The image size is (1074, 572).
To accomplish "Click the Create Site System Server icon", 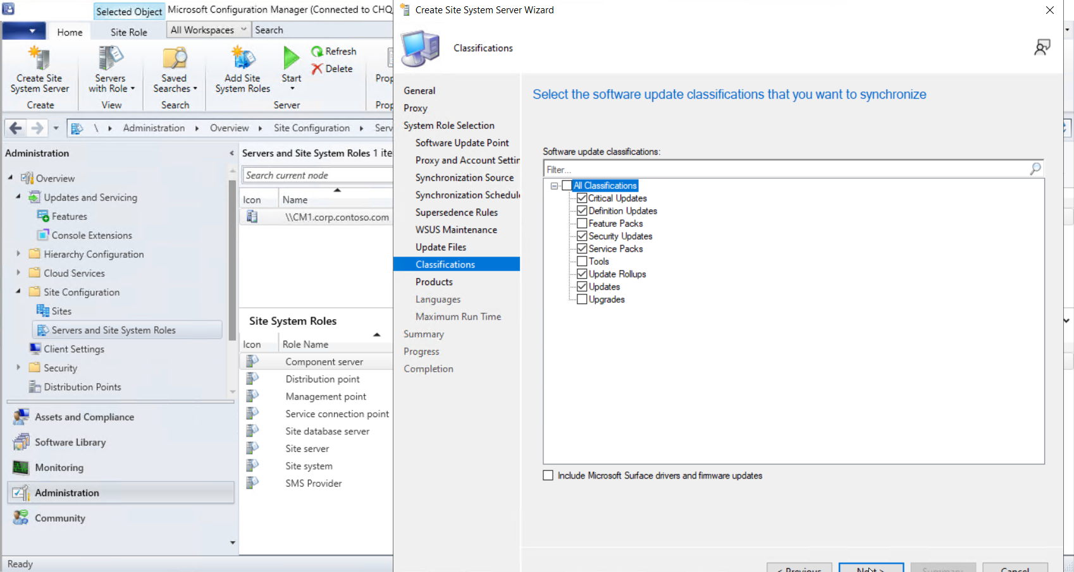I will (39, 58).
